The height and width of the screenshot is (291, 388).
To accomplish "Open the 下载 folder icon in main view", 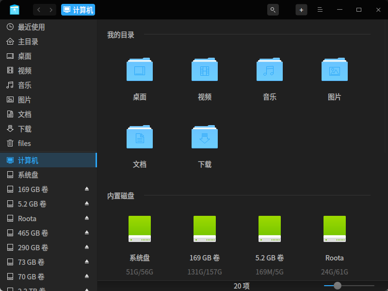I will 205,137.
